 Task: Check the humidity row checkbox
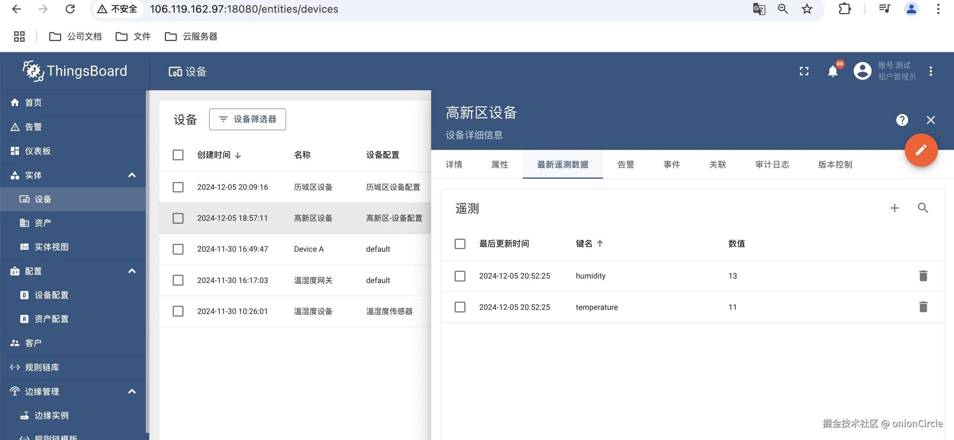460,276
